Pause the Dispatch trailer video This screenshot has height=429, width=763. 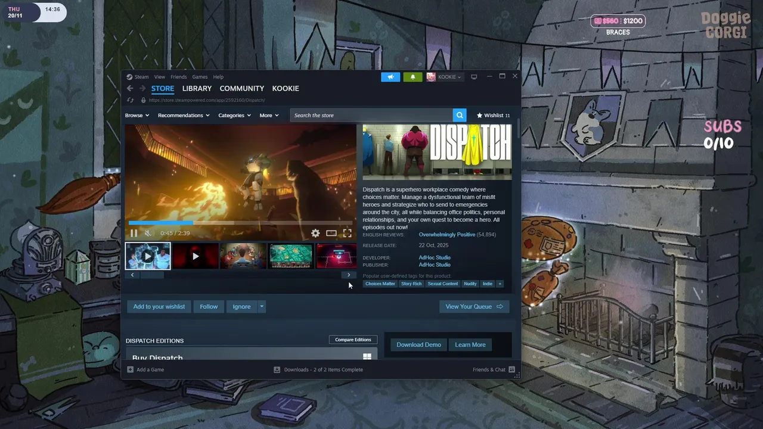[x=134, y=233]
